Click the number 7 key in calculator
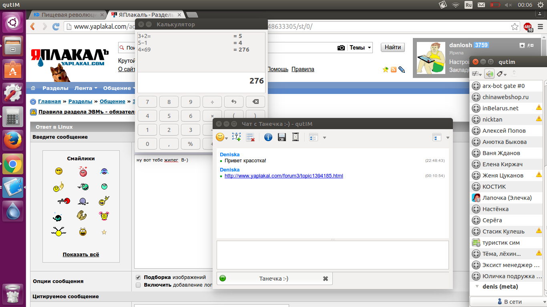Viewport: 547px width, 307px height. tap(147, 102)
